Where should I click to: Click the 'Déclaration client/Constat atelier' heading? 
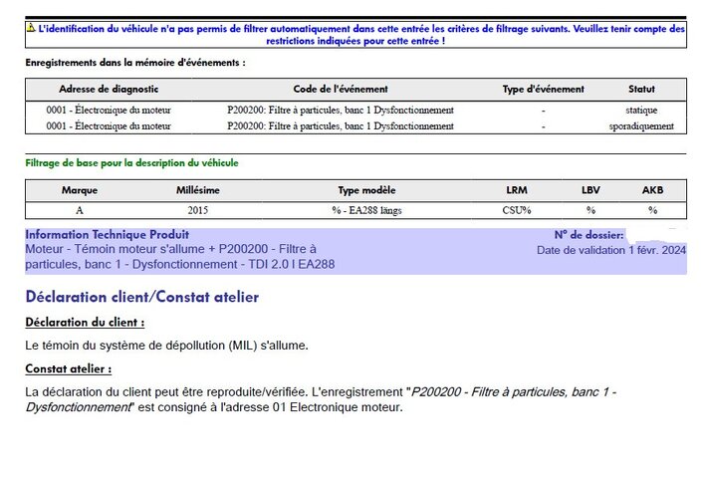pos(141,297)
